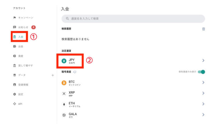
Task: Open the キャンペーン campaign menu item
Action: point(25,18)
